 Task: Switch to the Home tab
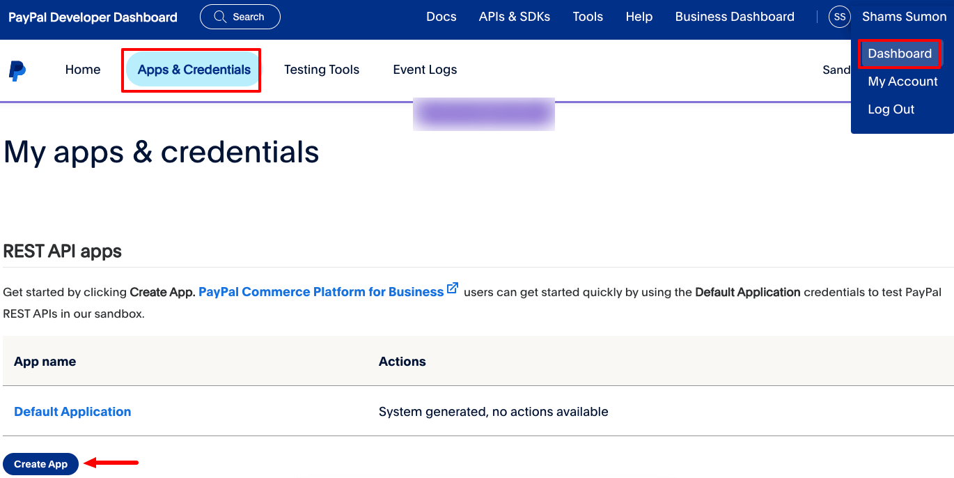pyautogui.click(x=82, y=69)
